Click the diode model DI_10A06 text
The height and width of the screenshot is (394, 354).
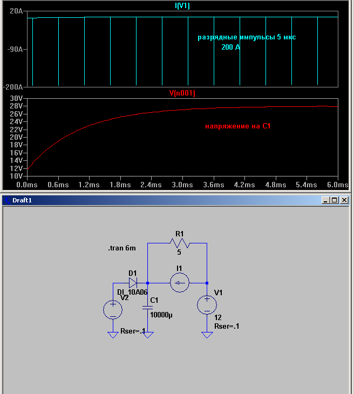click(132, 292)
